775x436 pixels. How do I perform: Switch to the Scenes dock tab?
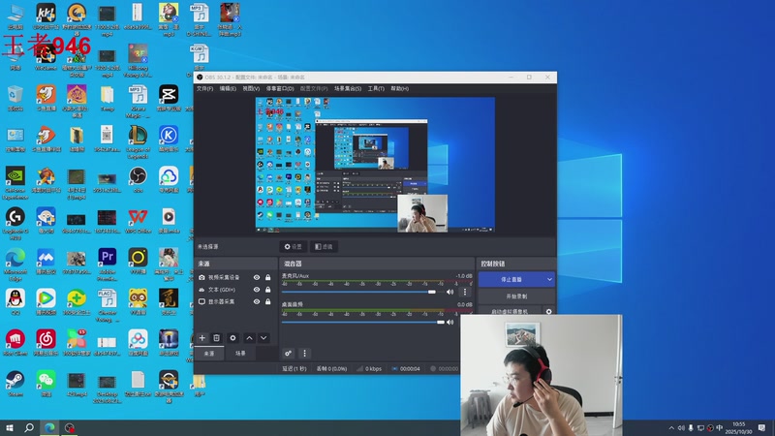point(240,353)
